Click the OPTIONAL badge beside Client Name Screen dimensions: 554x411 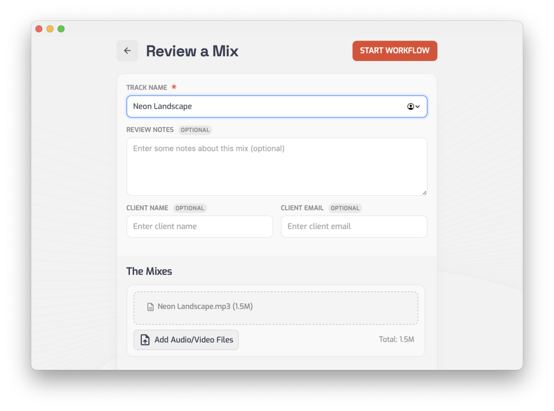click(190, 208)
